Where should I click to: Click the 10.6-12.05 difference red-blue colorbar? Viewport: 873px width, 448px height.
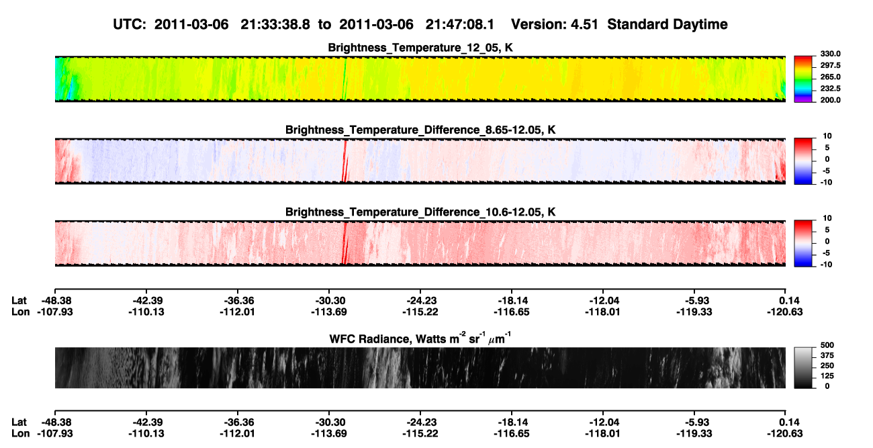[803, 243]
